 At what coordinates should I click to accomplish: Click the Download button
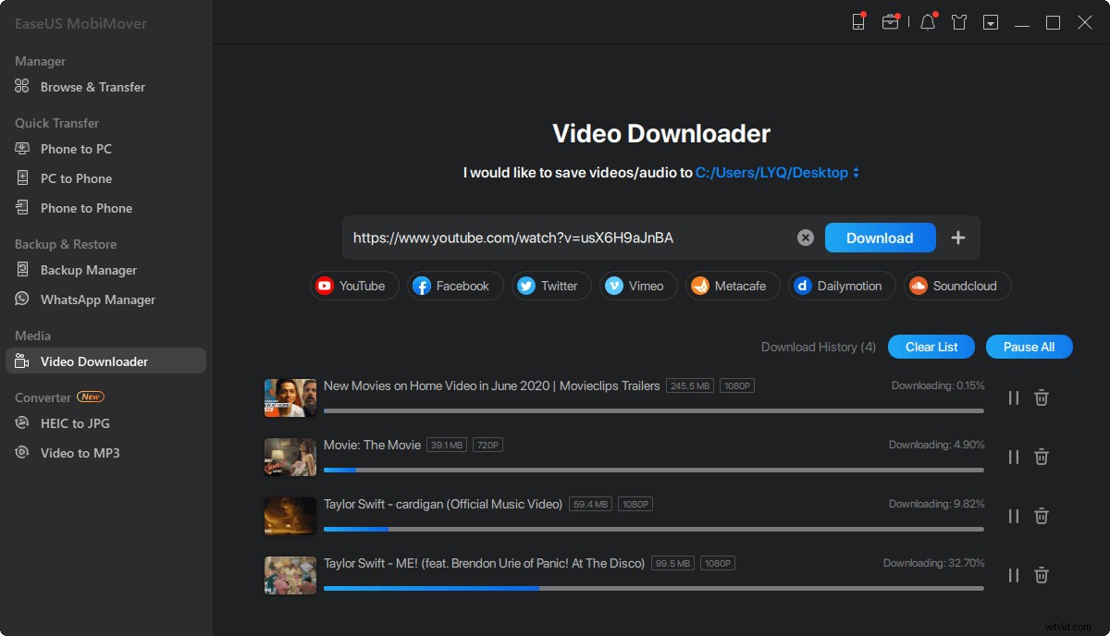click(x=879, y=238)
